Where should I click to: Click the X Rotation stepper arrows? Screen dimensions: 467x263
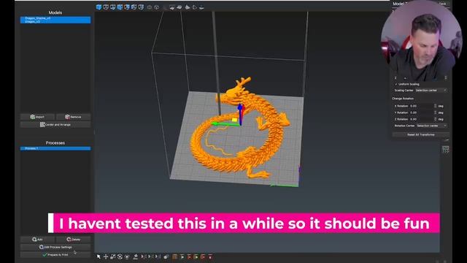click(x=435, y=106)
